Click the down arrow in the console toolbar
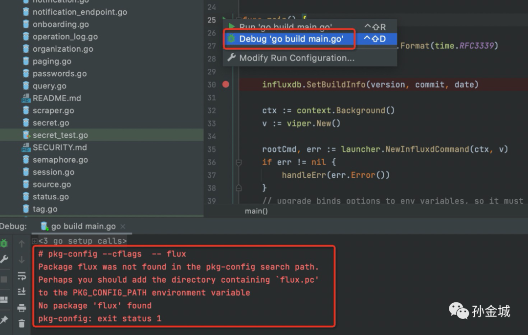This screenshot has height=335, width=528. click(x=22, y=260)
